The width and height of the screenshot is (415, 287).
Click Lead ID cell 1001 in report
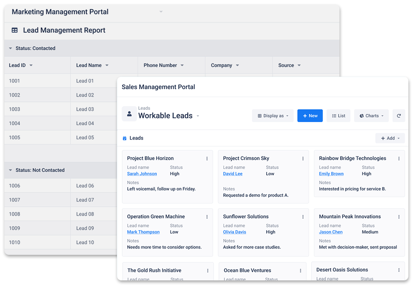[x=38, y=81]
